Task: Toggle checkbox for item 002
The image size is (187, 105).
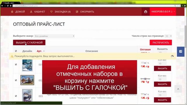Action: [x=16, y=80]
